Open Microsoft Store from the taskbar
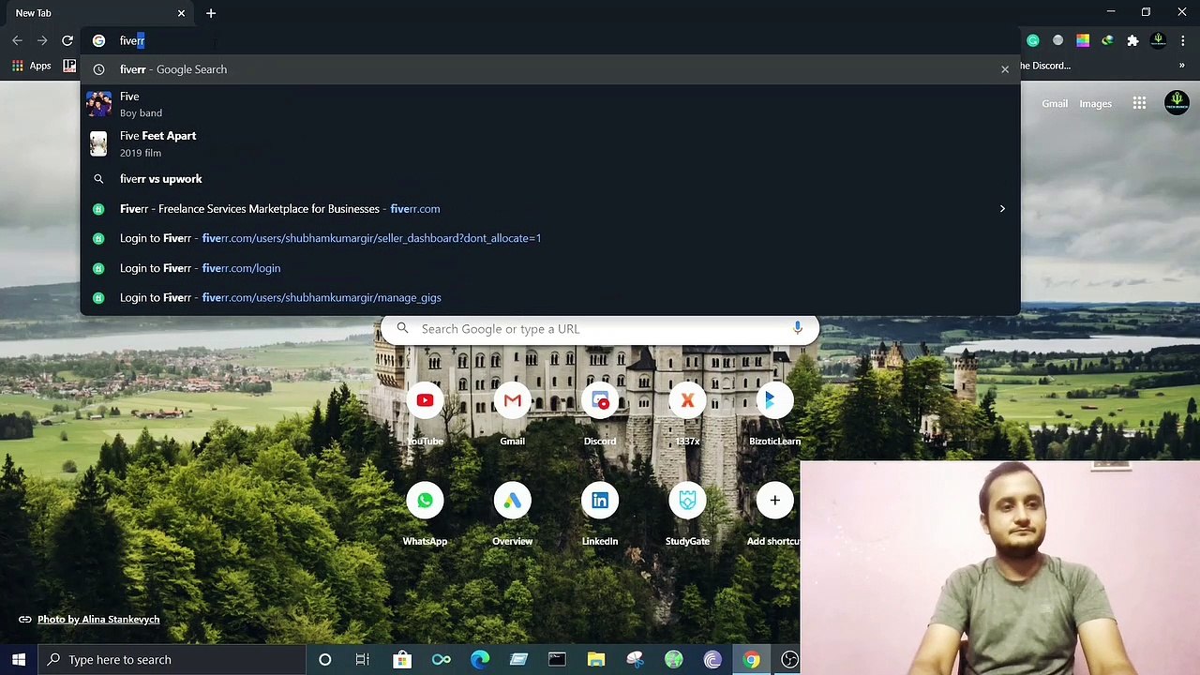The image size is (1200, 675). 401,660
